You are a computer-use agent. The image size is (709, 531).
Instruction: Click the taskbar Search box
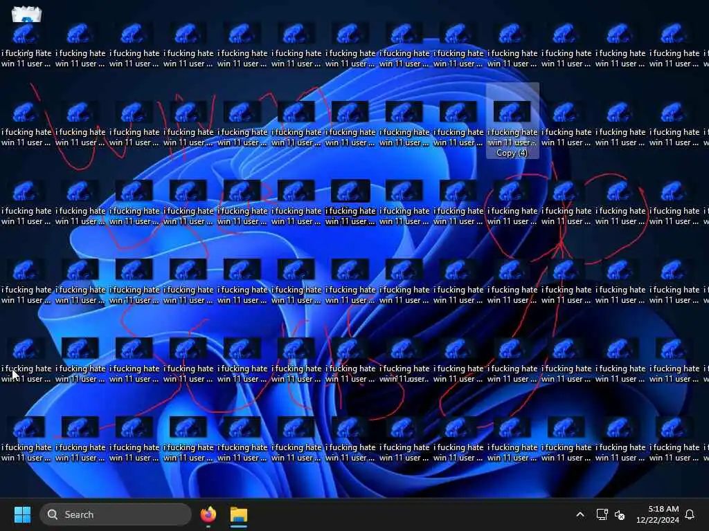(116, 514)
